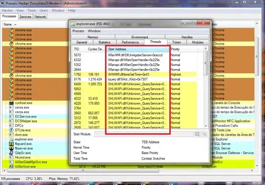Switch to the Modules tab

198,42
